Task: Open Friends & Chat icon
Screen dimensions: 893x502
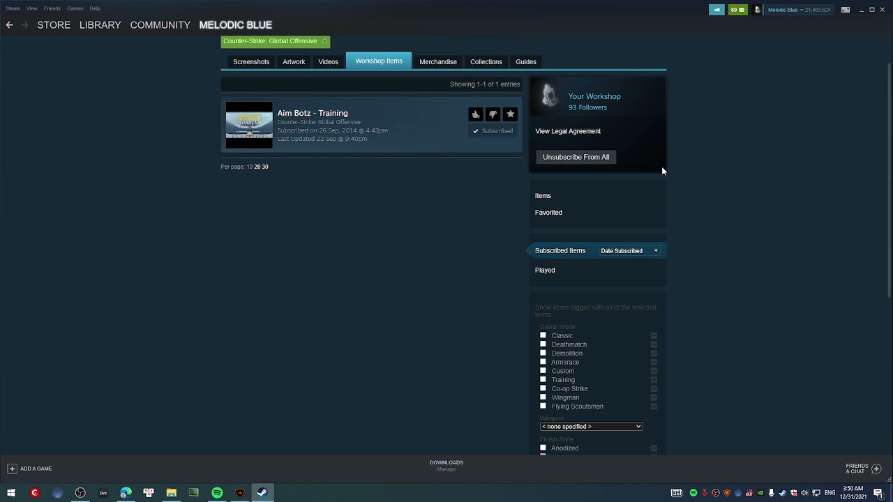Action: pyautogui.click(x=877, y=469)
